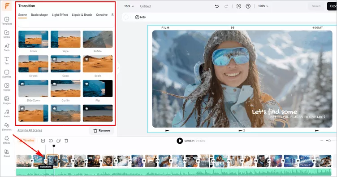Open the Brand kit panel
The image size is (337, 177).
[x=7, y=153]
